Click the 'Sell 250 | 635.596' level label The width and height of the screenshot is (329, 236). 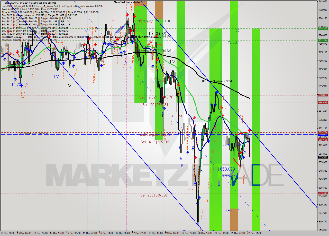[153, 195]
